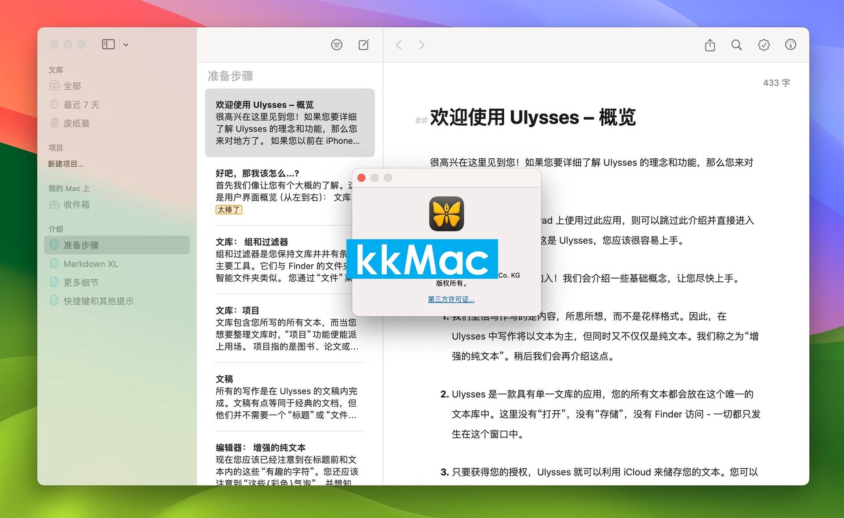Click the 太棒了 keyword tag
Screen dimensions: 844x518
[x=229, y=210]
